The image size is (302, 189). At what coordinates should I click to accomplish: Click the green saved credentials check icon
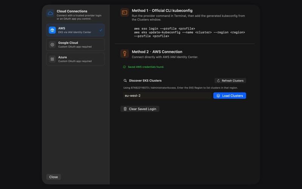125,67
